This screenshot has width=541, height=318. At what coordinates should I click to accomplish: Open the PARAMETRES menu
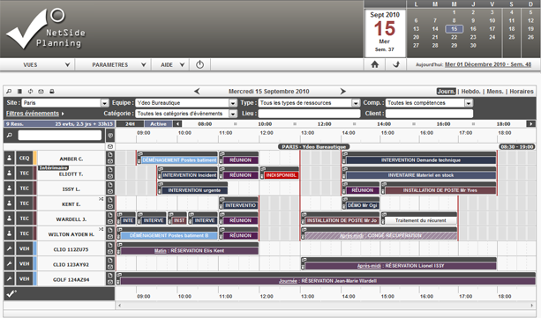pyautogui.click(x=113, y=64)
